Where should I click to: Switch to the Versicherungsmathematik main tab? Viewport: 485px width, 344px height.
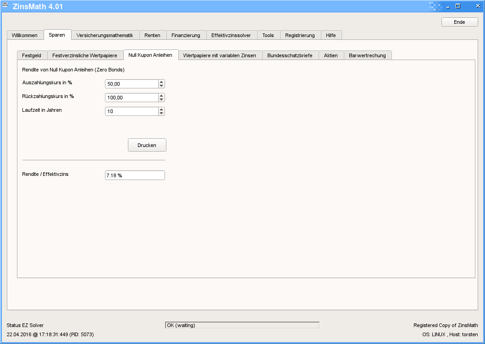[x=105, y=35]
